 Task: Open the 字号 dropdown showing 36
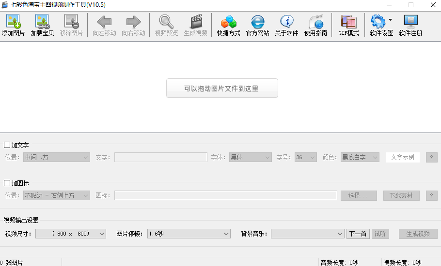click(306, 157)
